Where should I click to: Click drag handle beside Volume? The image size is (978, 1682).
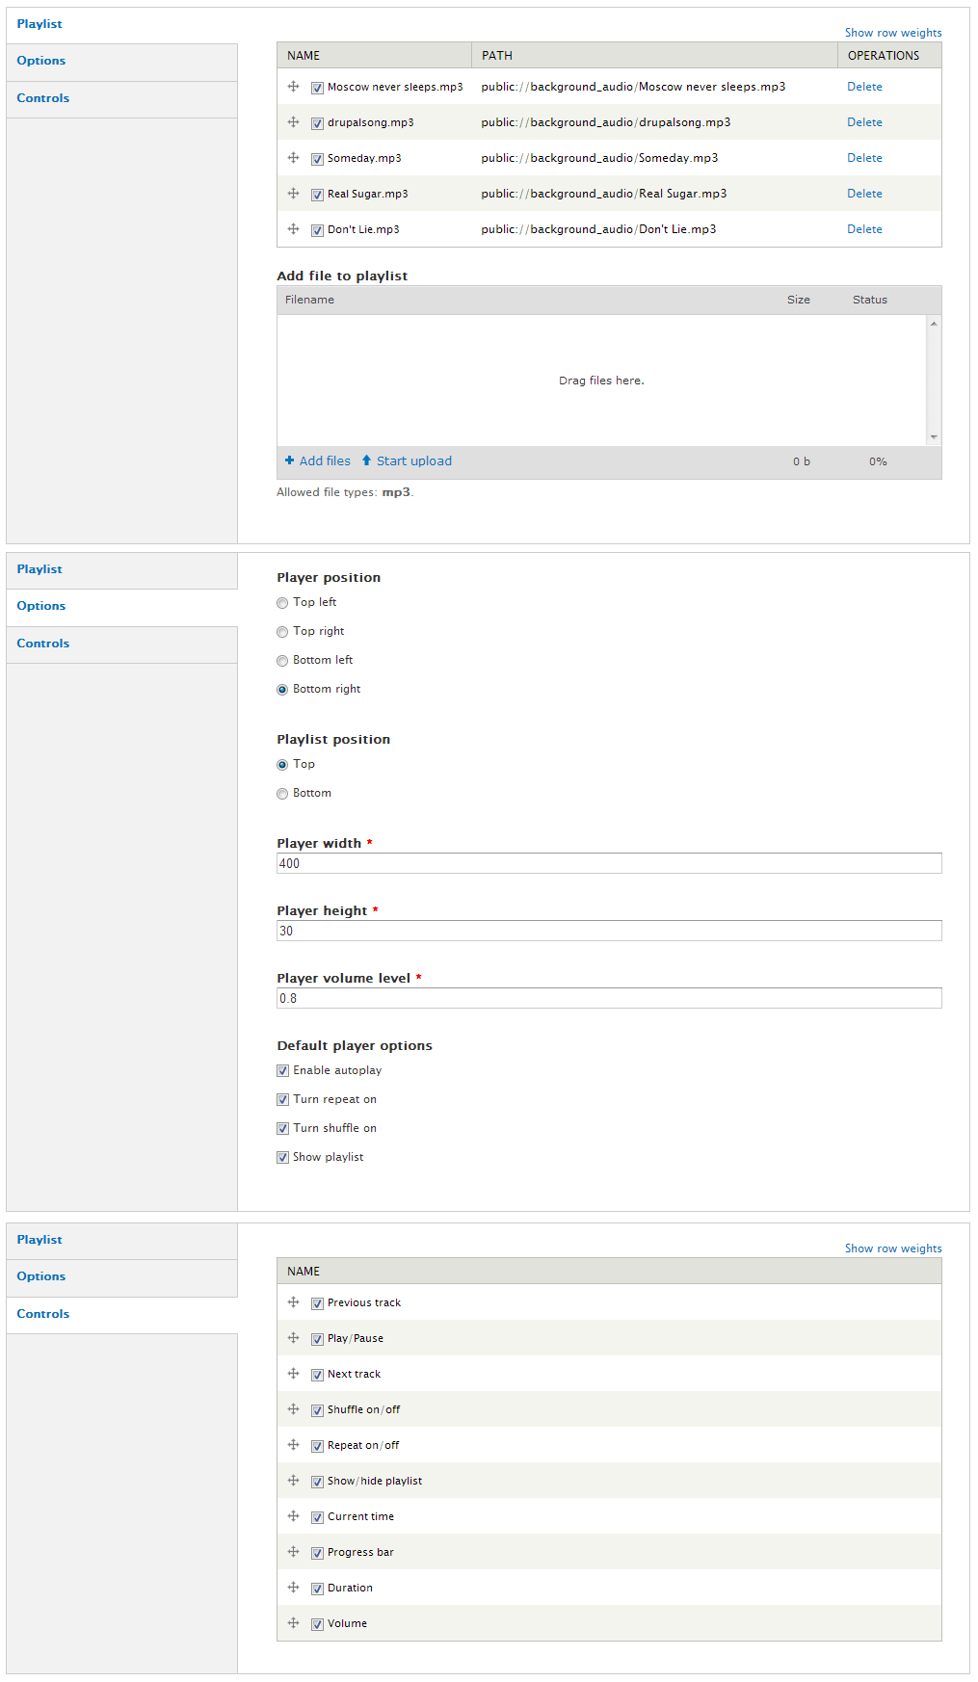coord(293,1623)
